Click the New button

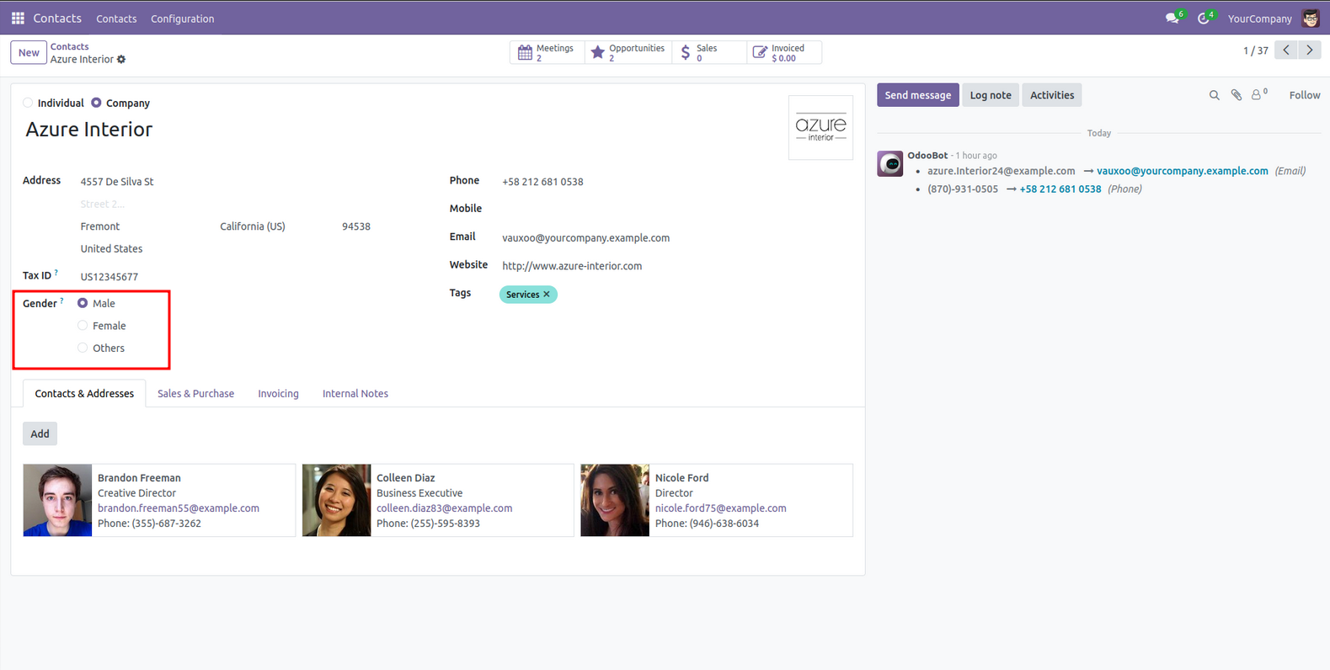pos(29,52)
